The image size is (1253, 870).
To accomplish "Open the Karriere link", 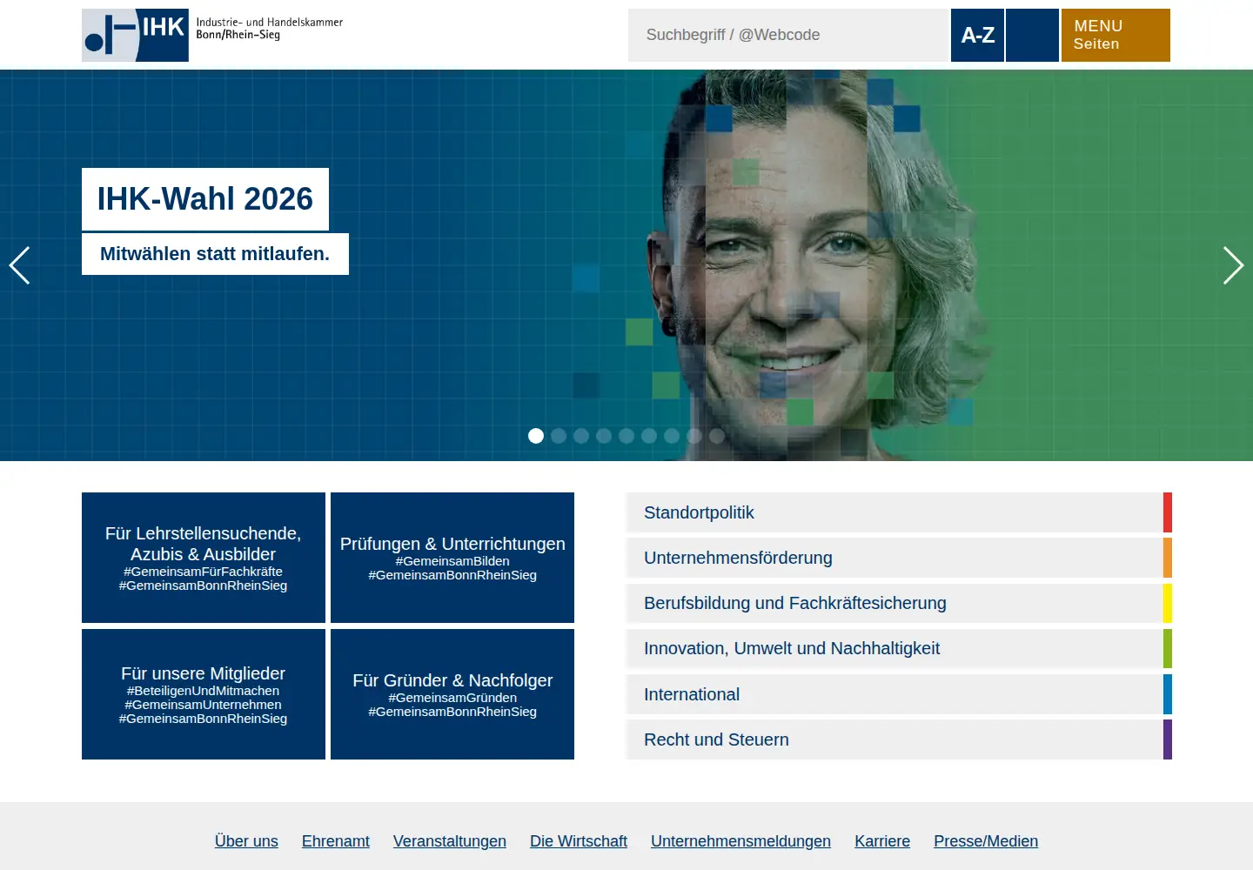I will click(x=882, y=841).
